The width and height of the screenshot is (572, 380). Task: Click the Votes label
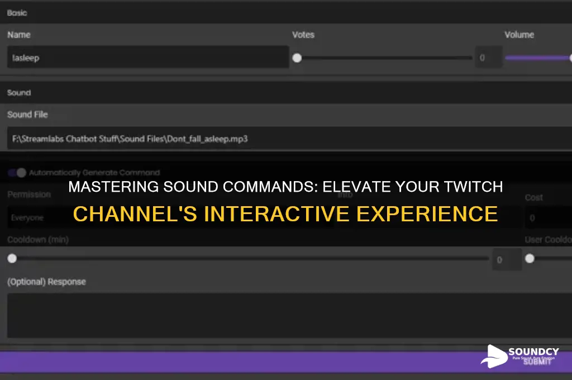coord(303,35)
